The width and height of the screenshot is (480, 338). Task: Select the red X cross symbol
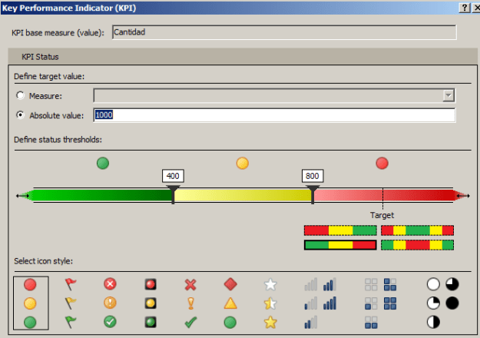(190, 285)
